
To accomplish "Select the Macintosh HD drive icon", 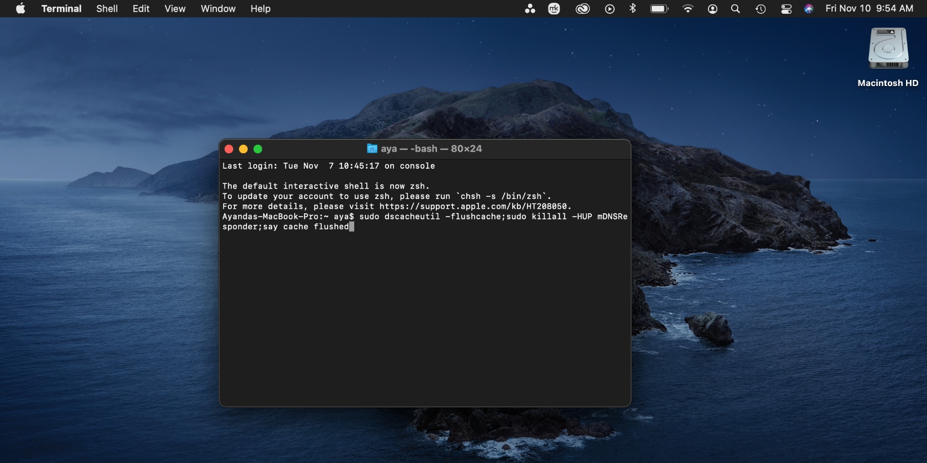I will (x=888, y=49).
